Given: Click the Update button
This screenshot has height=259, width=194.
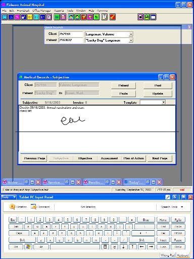Looking at the screenshot, I should click(158, 94).
